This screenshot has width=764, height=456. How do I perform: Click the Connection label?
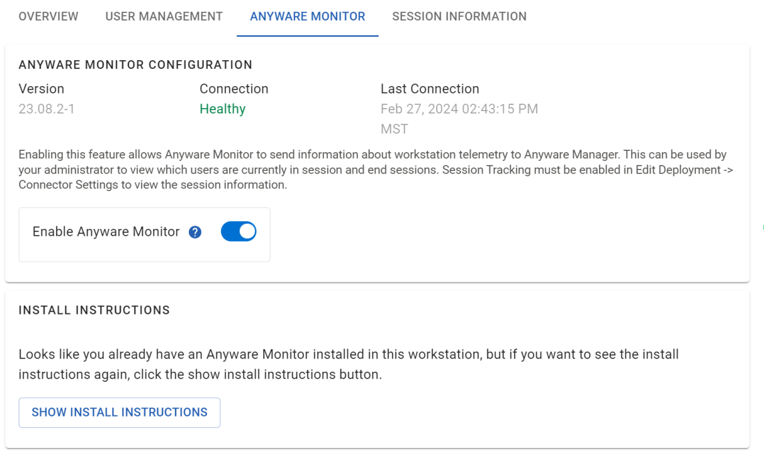pos(234,89)
